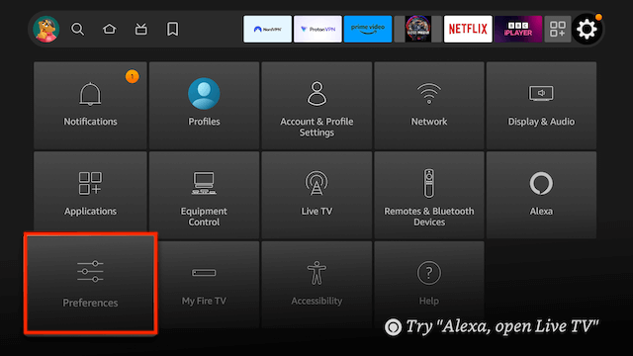Open the Live TV icon in top bar
The image size is (633, 356).
pos(140,29)
